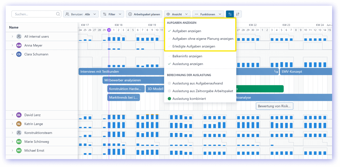The width and height of the screenshot is (340, 167).
Task: Open the Funktionen menu
Action: 208,14
